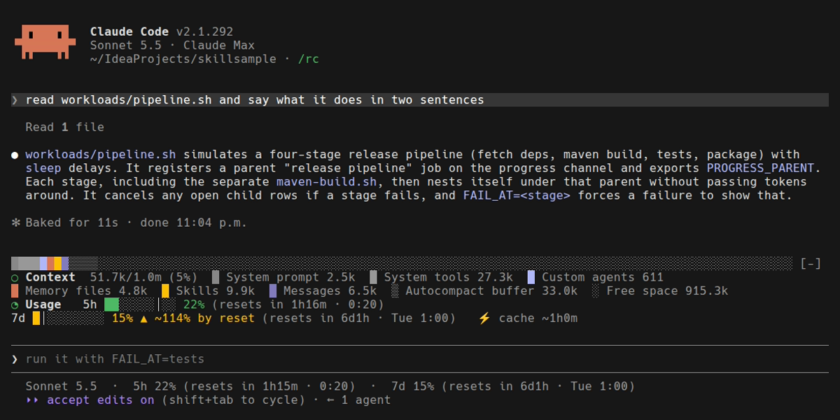Click the asterisk icon before Baked for 11s
This screenshot has height=420, width=840.
coord(15,223)
